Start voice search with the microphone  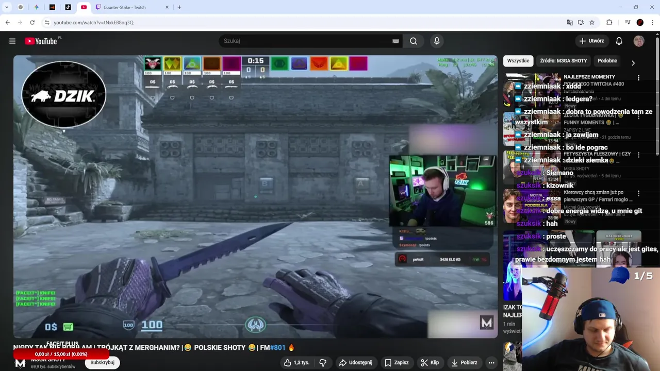(x=437, y=41)
